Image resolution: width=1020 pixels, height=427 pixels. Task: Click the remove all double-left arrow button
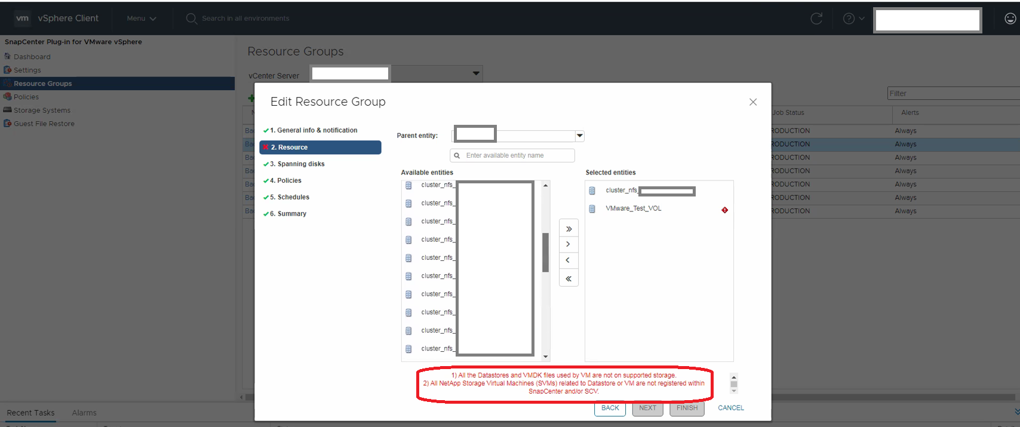[x=569, y=279]
